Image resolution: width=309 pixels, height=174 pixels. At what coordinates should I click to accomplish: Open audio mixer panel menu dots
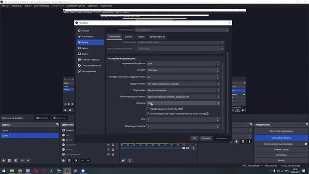(x=130, y=160)
